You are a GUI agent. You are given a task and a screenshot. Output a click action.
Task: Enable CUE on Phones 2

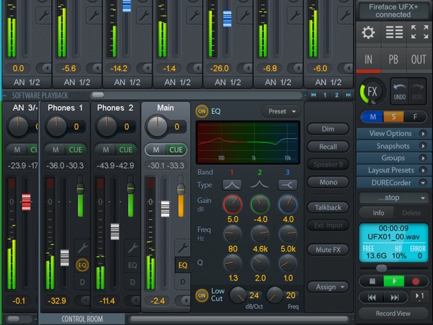pyautogui.click(x=126, y=150)
